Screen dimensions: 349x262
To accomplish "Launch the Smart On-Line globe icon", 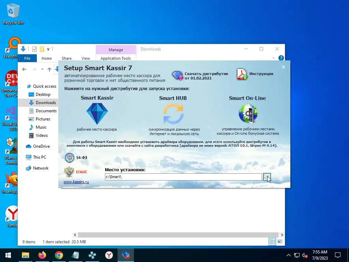I will click(x=248, y=114).
